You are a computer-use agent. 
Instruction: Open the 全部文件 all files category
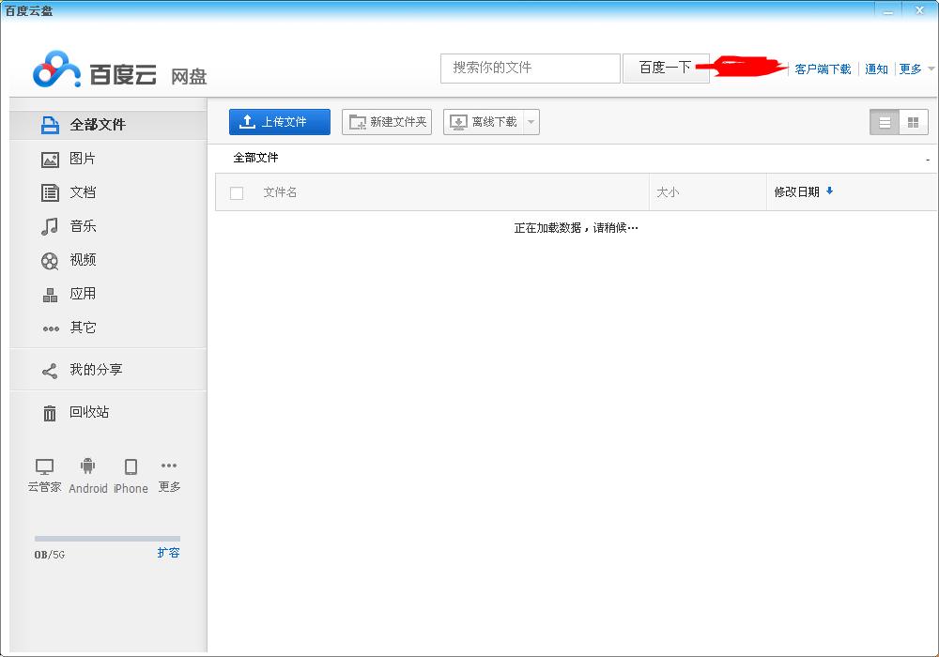pos(108,125)
